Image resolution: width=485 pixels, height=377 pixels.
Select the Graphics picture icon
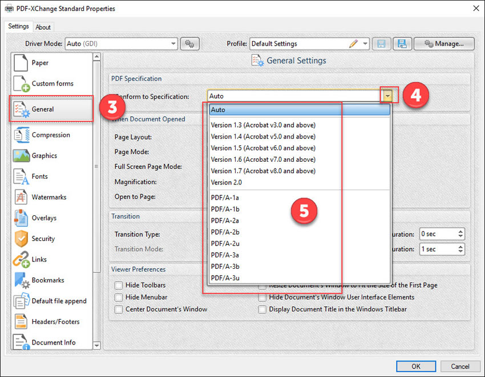click(x=21, y=155)
